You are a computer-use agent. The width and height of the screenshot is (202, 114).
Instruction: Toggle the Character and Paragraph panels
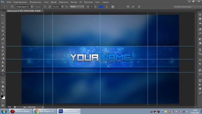click(x=113, y=7)
